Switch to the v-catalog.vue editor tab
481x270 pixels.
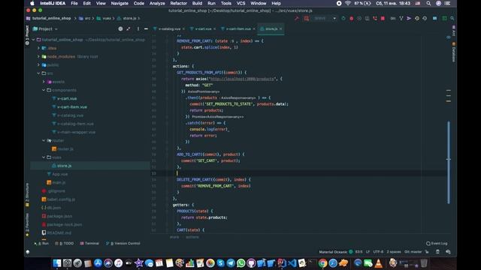[x=169, y=28]
